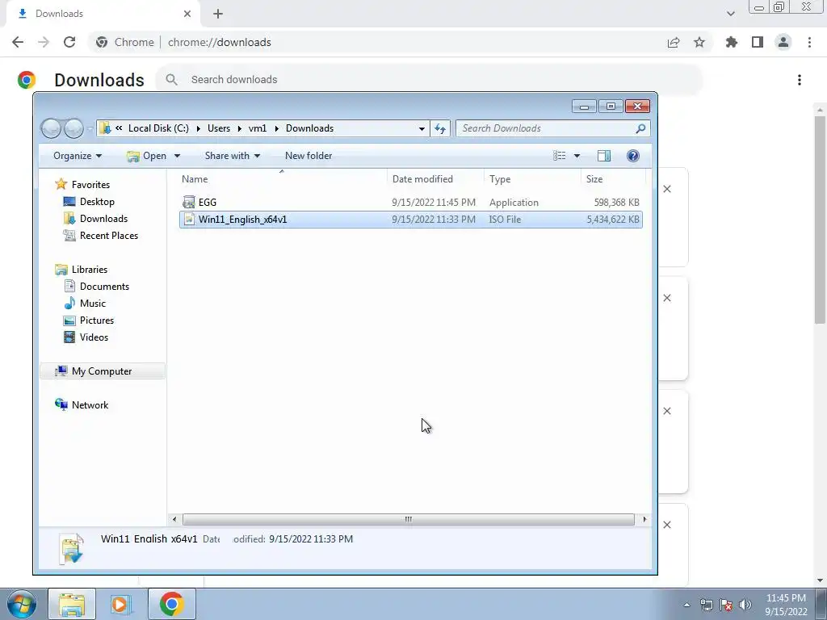
Task: Reload the Chrome downloads page
Action: [69, 42]
